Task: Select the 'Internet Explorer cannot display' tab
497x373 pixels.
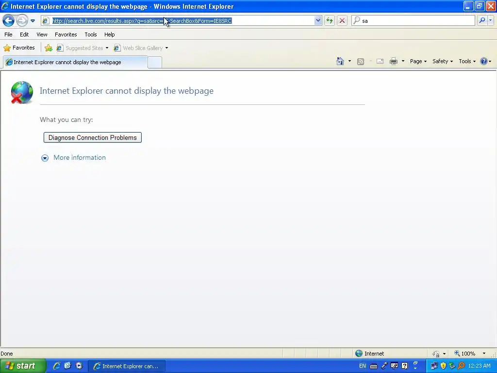Action: [x=75, y=62]
